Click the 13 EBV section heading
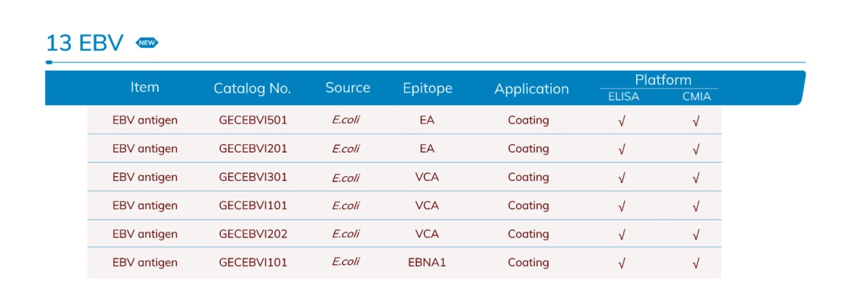 pyautogui.click(x=84, y=43)
